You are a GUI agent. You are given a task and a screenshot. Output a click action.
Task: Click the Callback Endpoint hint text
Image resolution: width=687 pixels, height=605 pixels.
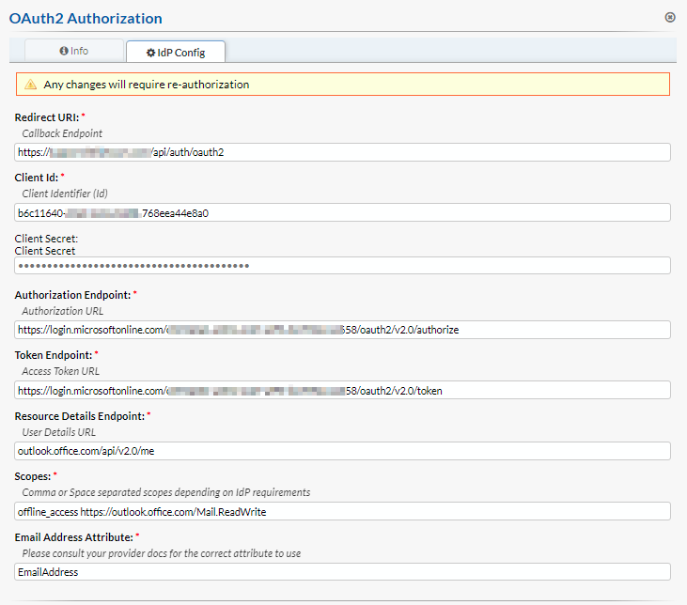pyautogui.click(x=62, y=133)
